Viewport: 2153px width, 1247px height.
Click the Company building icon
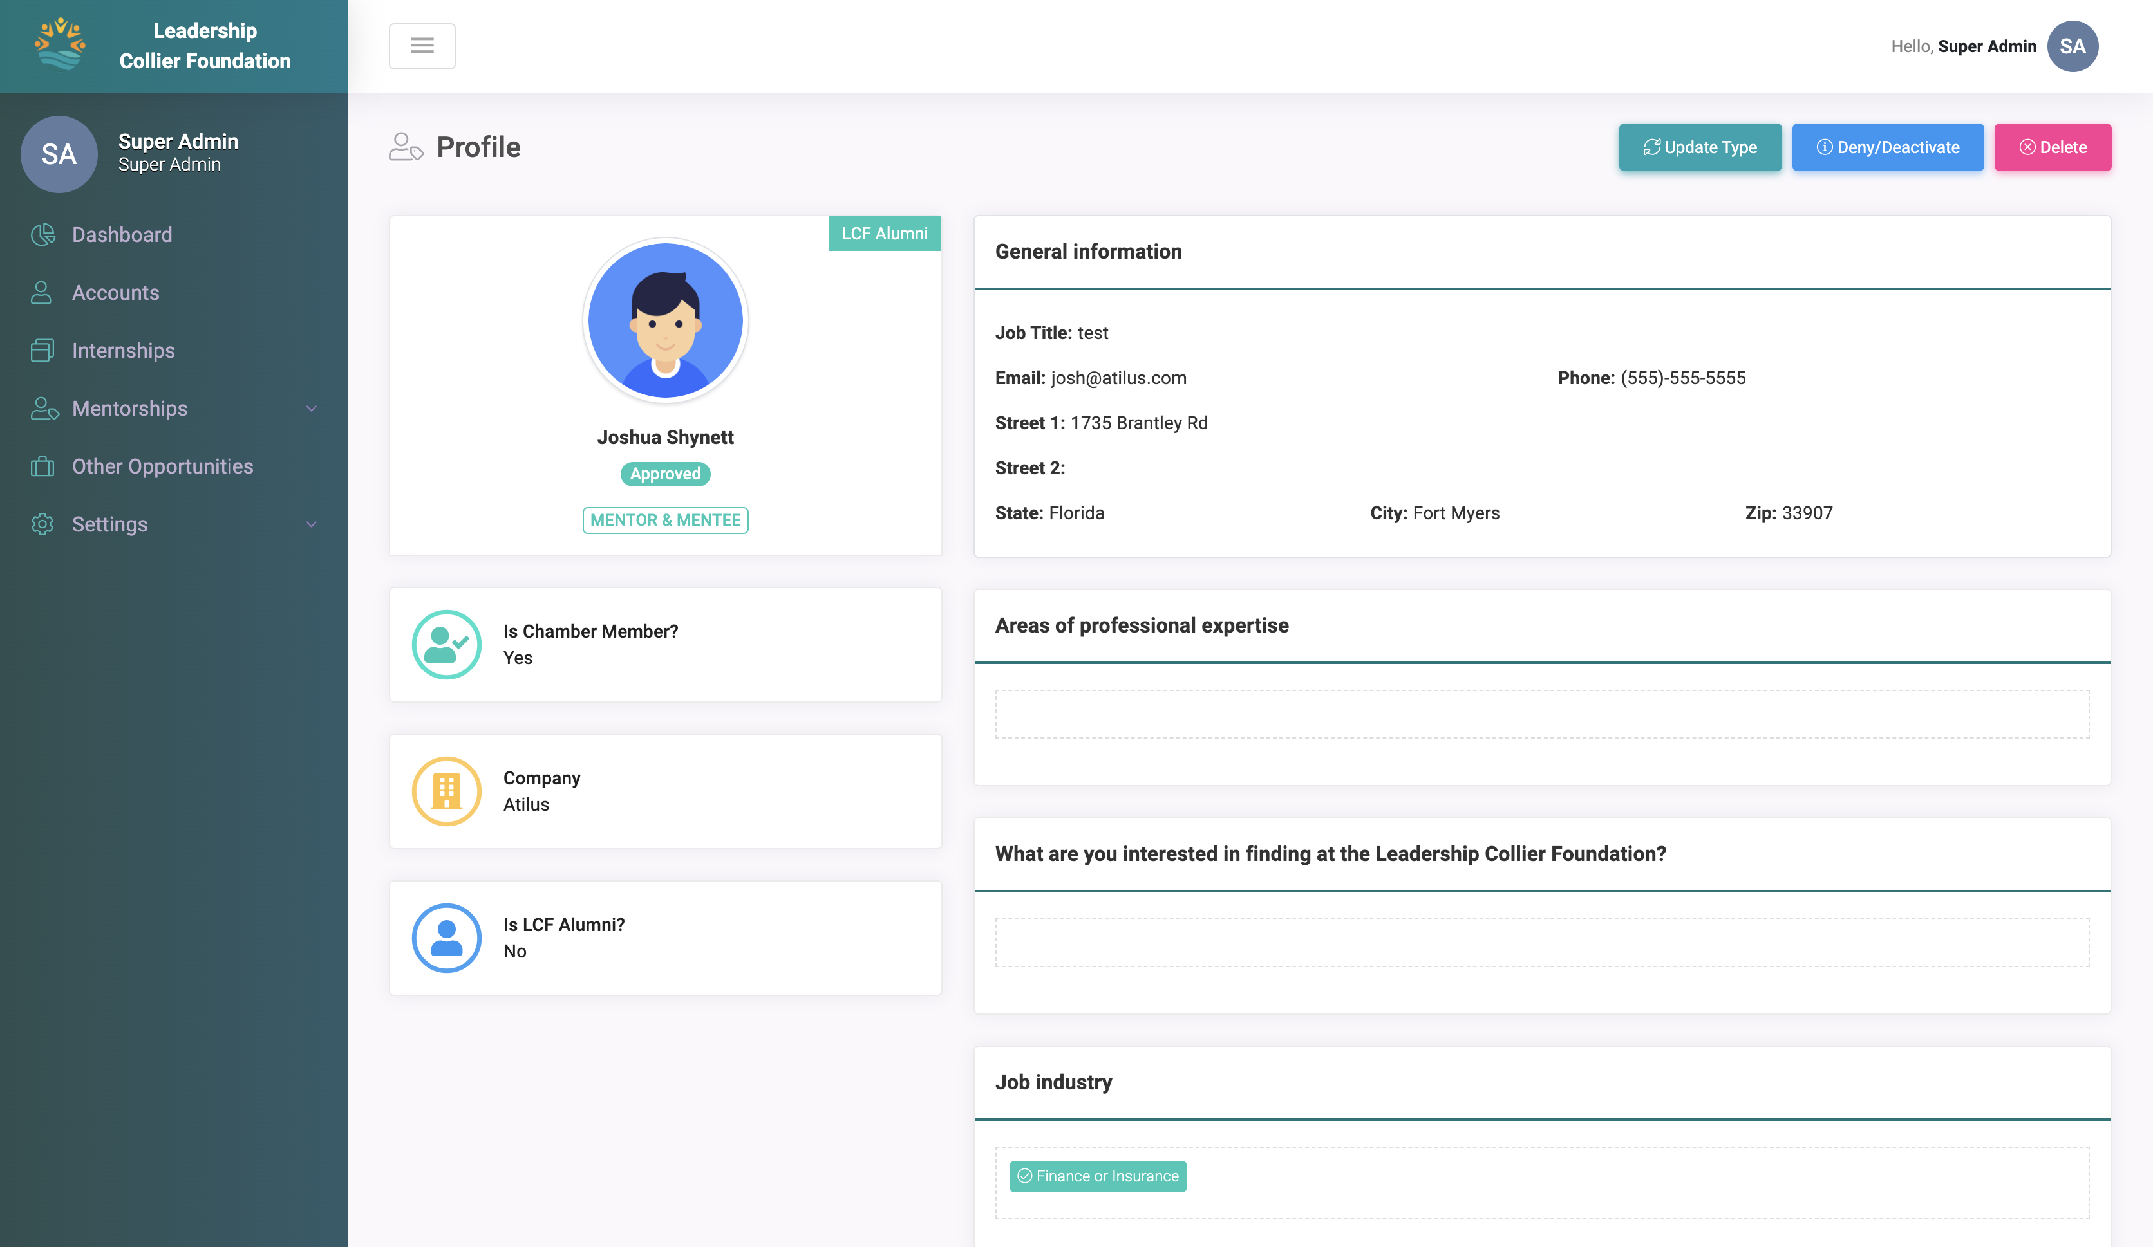tap(446, 791)
